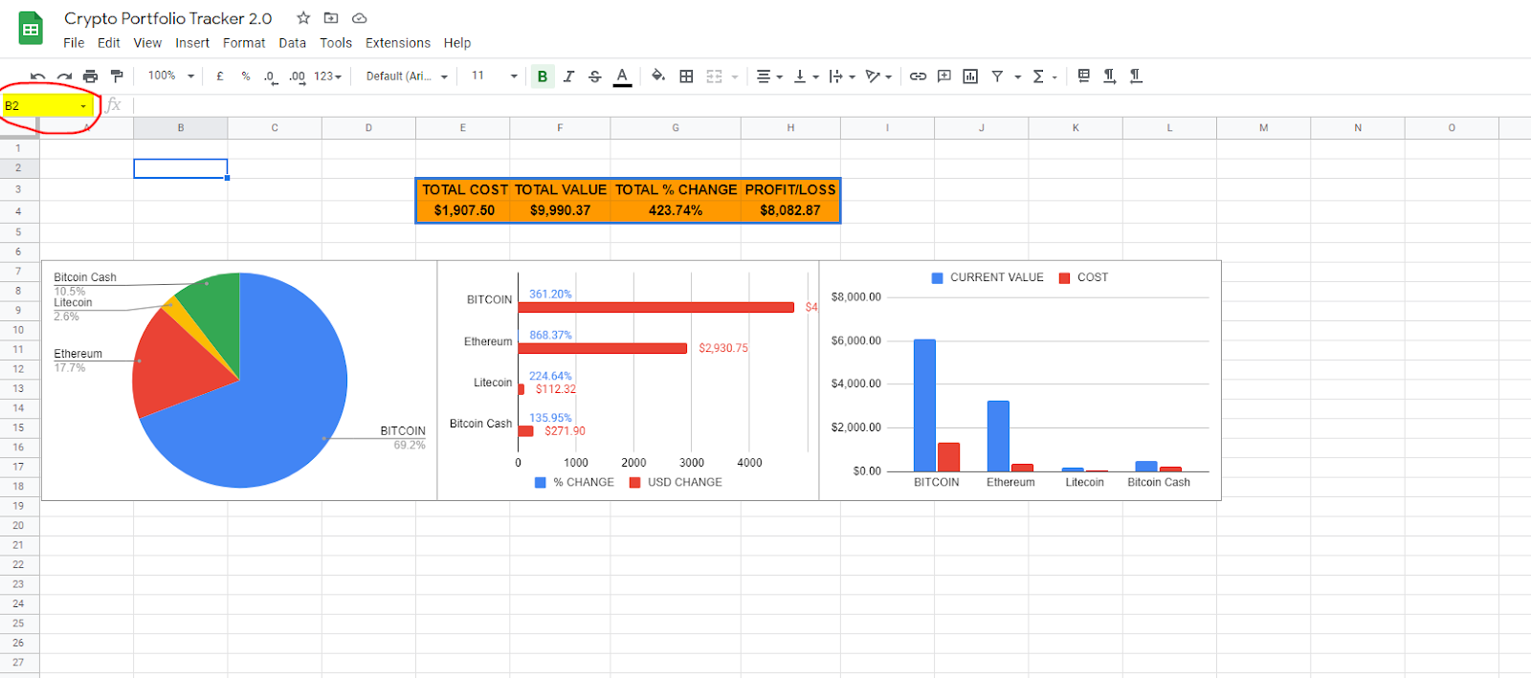Image resolution: width=1531 pixels, height=678 pixels.
Task: Open the Default (Arial) font dropdown
Action: tap(407, 77)
